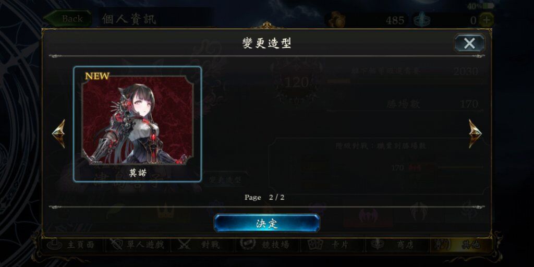
Task: Tap the NEW badge on skin card
Action: click(x=97, y=76)
